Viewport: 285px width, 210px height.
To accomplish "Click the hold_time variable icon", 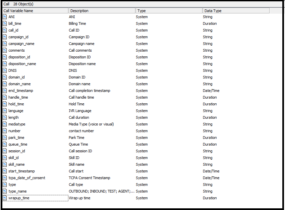I will pos(5,104).
